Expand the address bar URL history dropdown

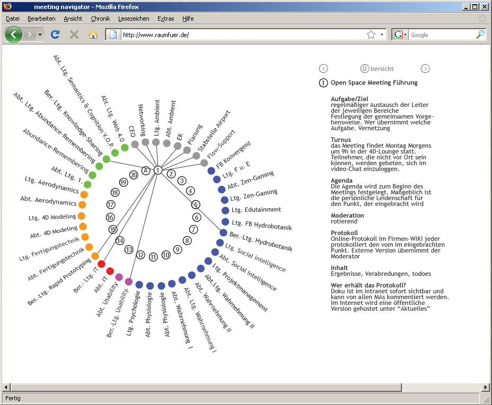(x=382, y=35)
